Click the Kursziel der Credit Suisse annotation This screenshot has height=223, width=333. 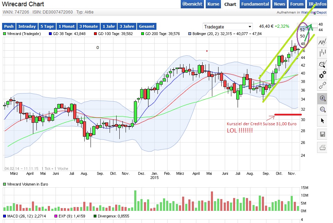coord(262,124)
